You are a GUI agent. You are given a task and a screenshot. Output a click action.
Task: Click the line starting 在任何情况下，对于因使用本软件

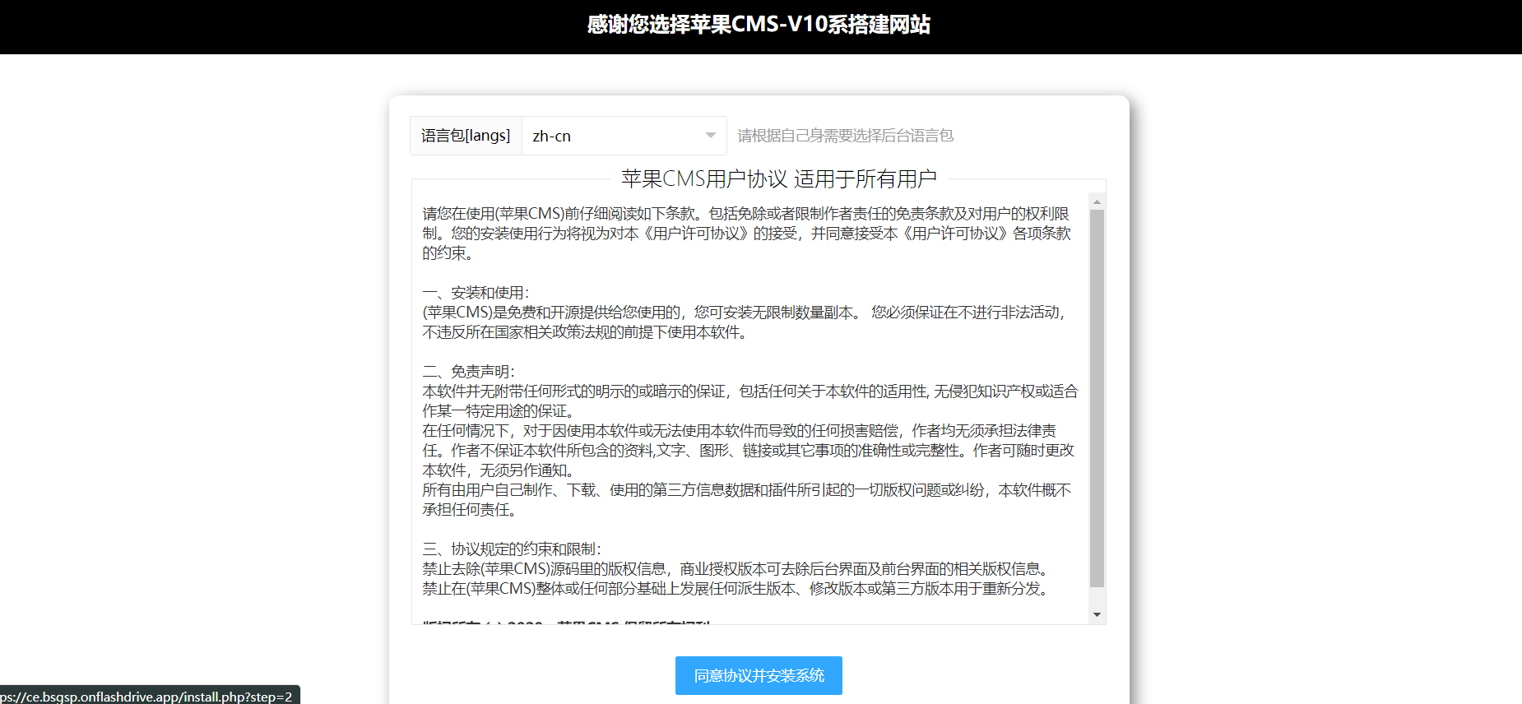pos(749,451)
